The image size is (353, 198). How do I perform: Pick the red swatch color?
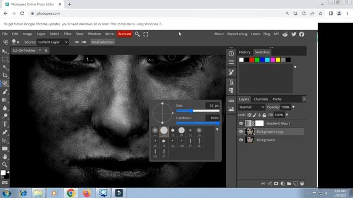click(x=252, y=60)
